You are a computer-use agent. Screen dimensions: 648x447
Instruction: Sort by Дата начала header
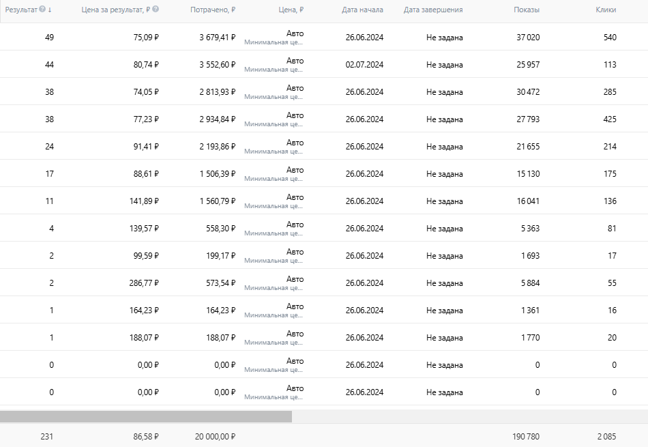pos(364,10)
